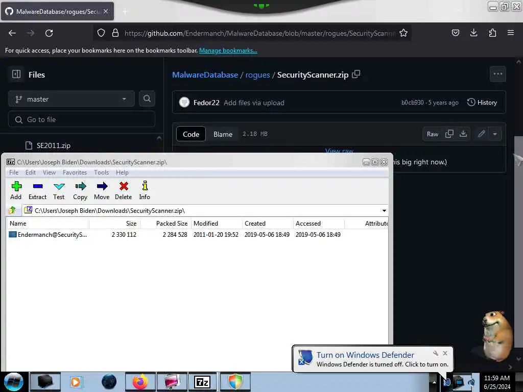This screenshot has width=523, height=392.
Task: Select the Move tool in 7-Zip
Action: [x=102, y=190]
